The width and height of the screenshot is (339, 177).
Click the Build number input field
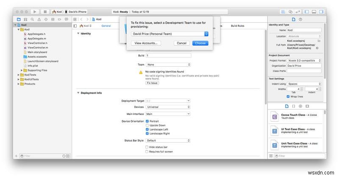tap(169, 56)
